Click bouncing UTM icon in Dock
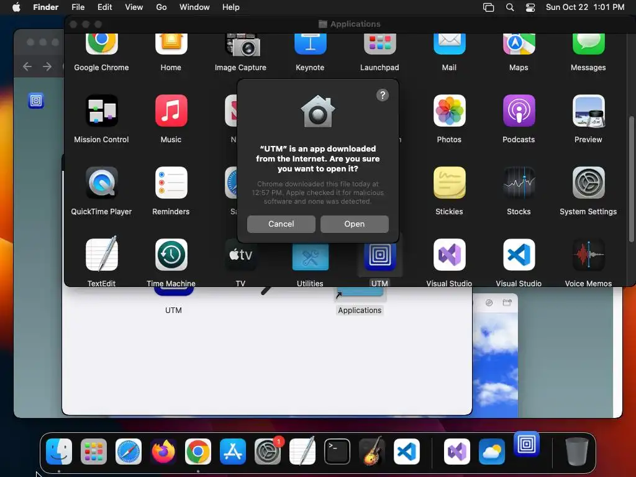Viewport: 636px width, 477px height. pyautogui.click(x=527, y=444)
